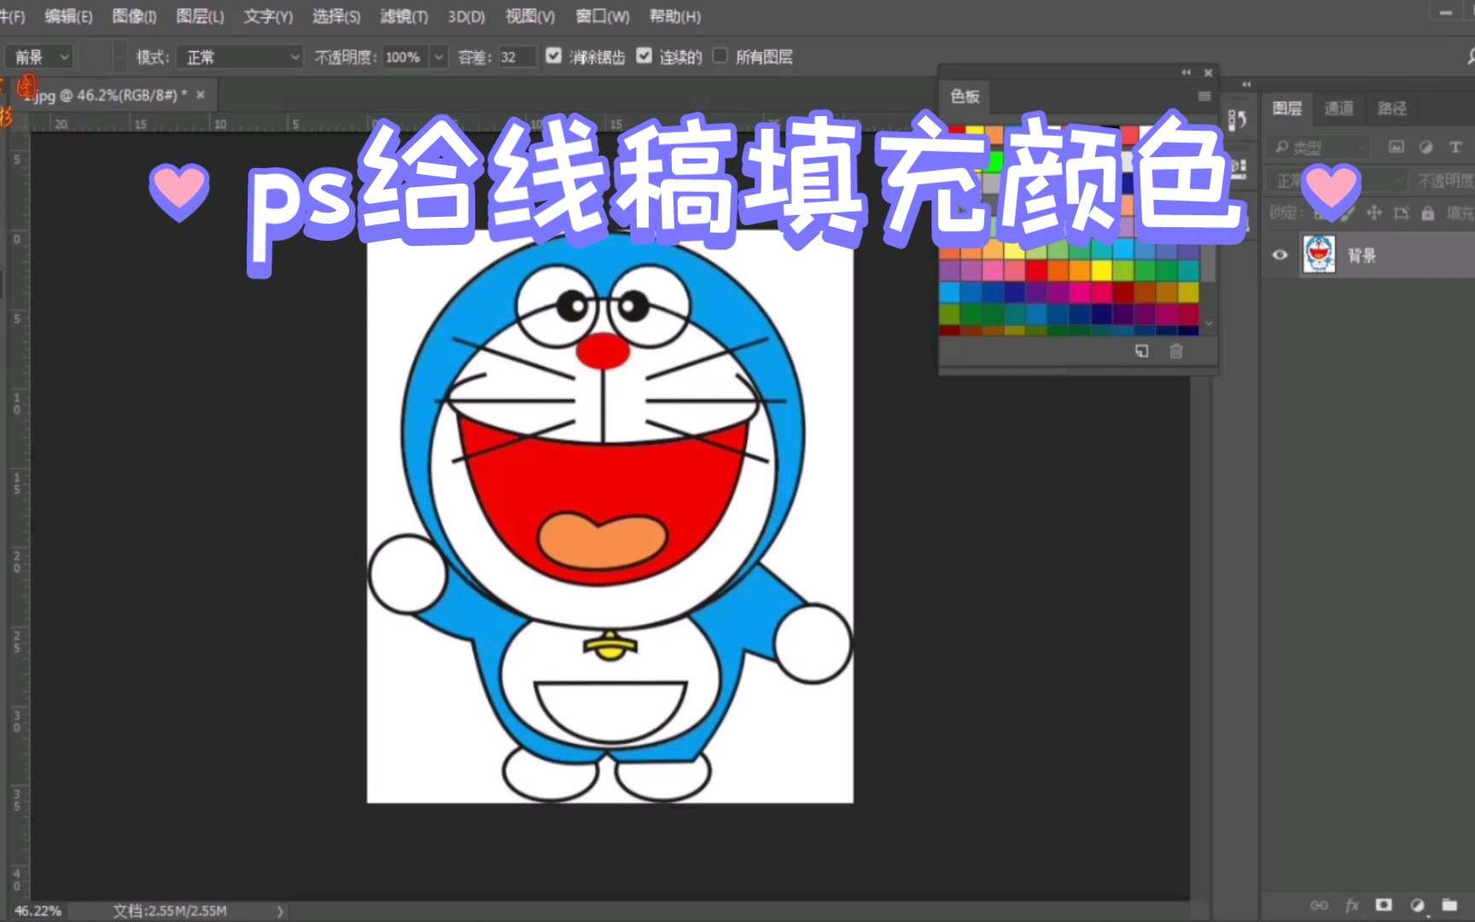The image size is (1475, 922).
Task: Open the 选择(S) menu
Action: tap(335, 16)
